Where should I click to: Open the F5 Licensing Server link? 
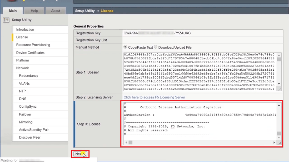click(x=154, y=97)
